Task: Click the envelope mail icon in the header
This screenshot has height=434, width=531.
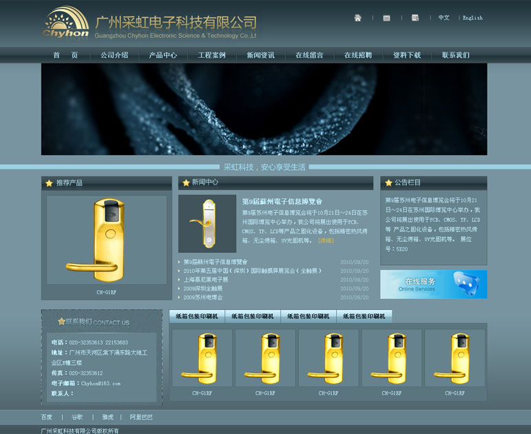Action: [386, 18]
